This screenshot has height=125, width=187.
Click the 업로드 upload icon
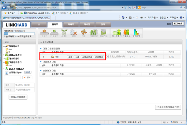click(44, 33)
